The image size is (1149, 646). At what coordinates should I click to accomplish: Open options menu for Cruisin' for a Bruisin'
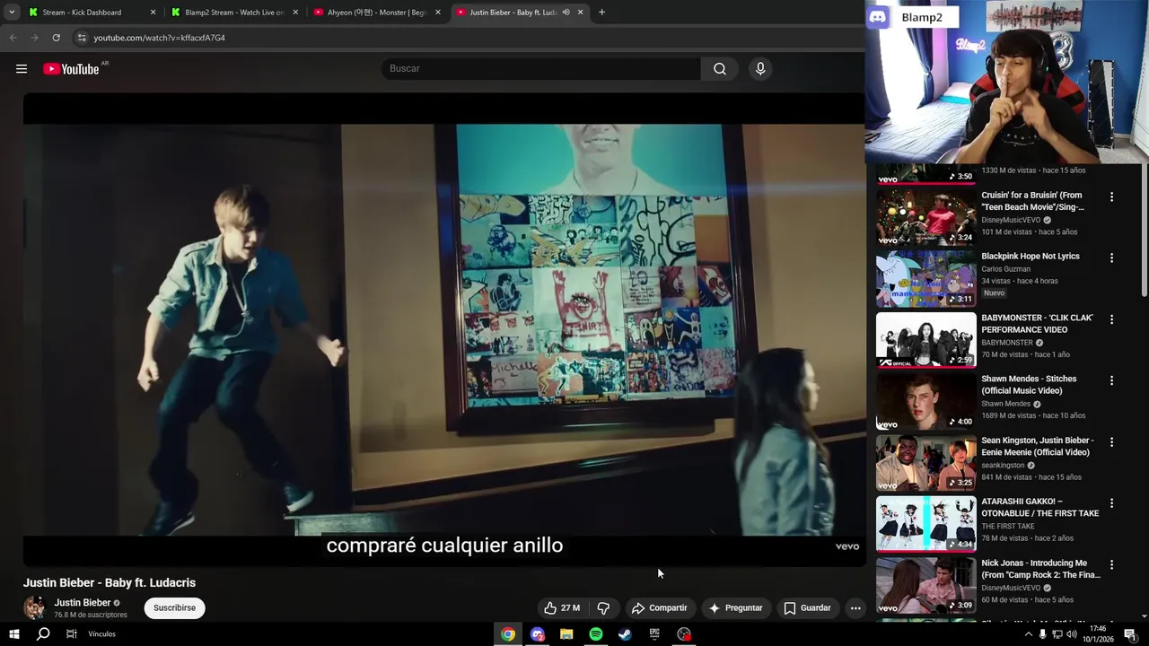pos(1111,196)
